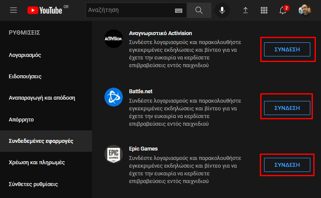Click the Activision logo

(113, 39)
